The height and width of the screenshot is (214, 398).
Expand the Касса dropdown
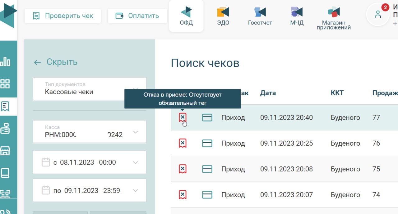(x=135, y=132)
